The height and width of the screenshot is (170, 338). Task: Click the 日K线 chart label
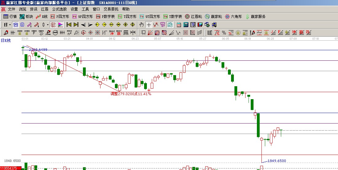[x=6, y=40]
